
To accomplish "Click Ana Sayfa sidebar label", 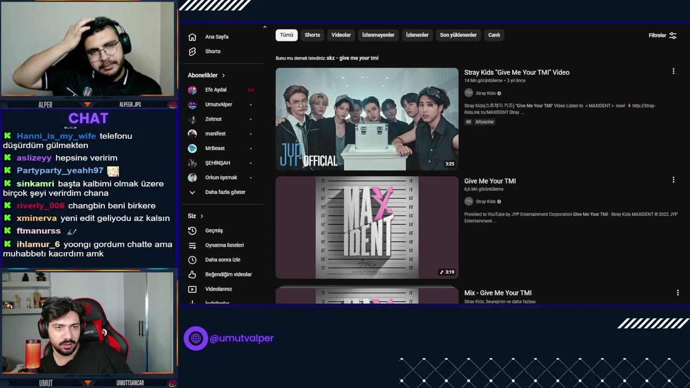I will [x=217, y=37].
